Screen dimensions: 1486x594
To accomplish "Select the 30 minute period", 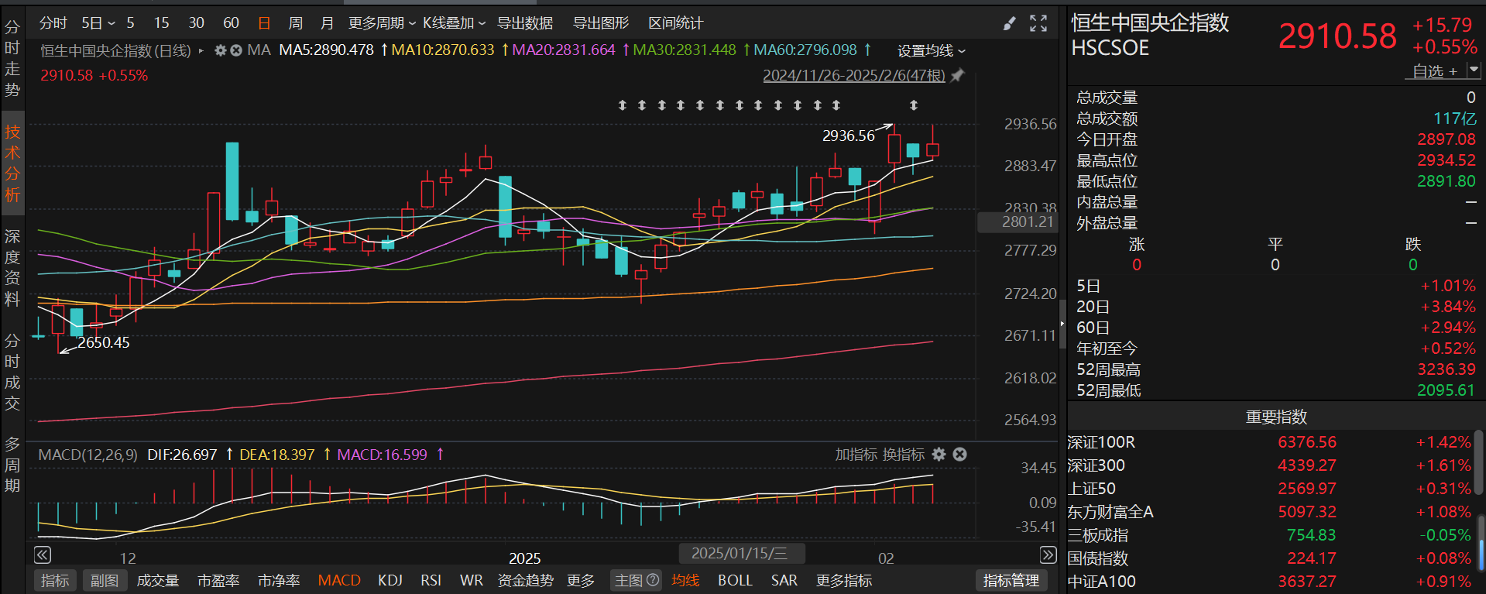I will click(x=197, y=23).
